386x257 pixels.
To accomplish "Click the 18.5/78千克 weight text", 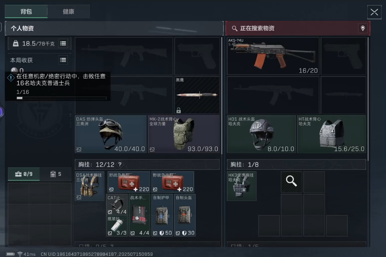I will pos(38,43).
